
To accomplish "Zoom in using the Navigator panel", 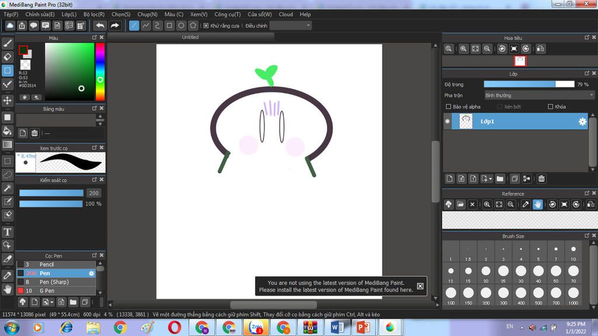I will coord(463,49).
